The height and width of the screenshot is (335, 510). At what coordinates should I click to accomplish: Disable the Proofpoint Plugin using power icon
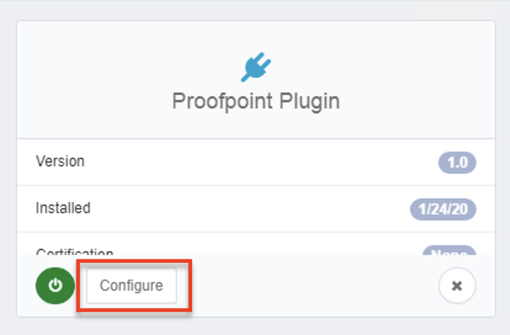tap(55, 286)
